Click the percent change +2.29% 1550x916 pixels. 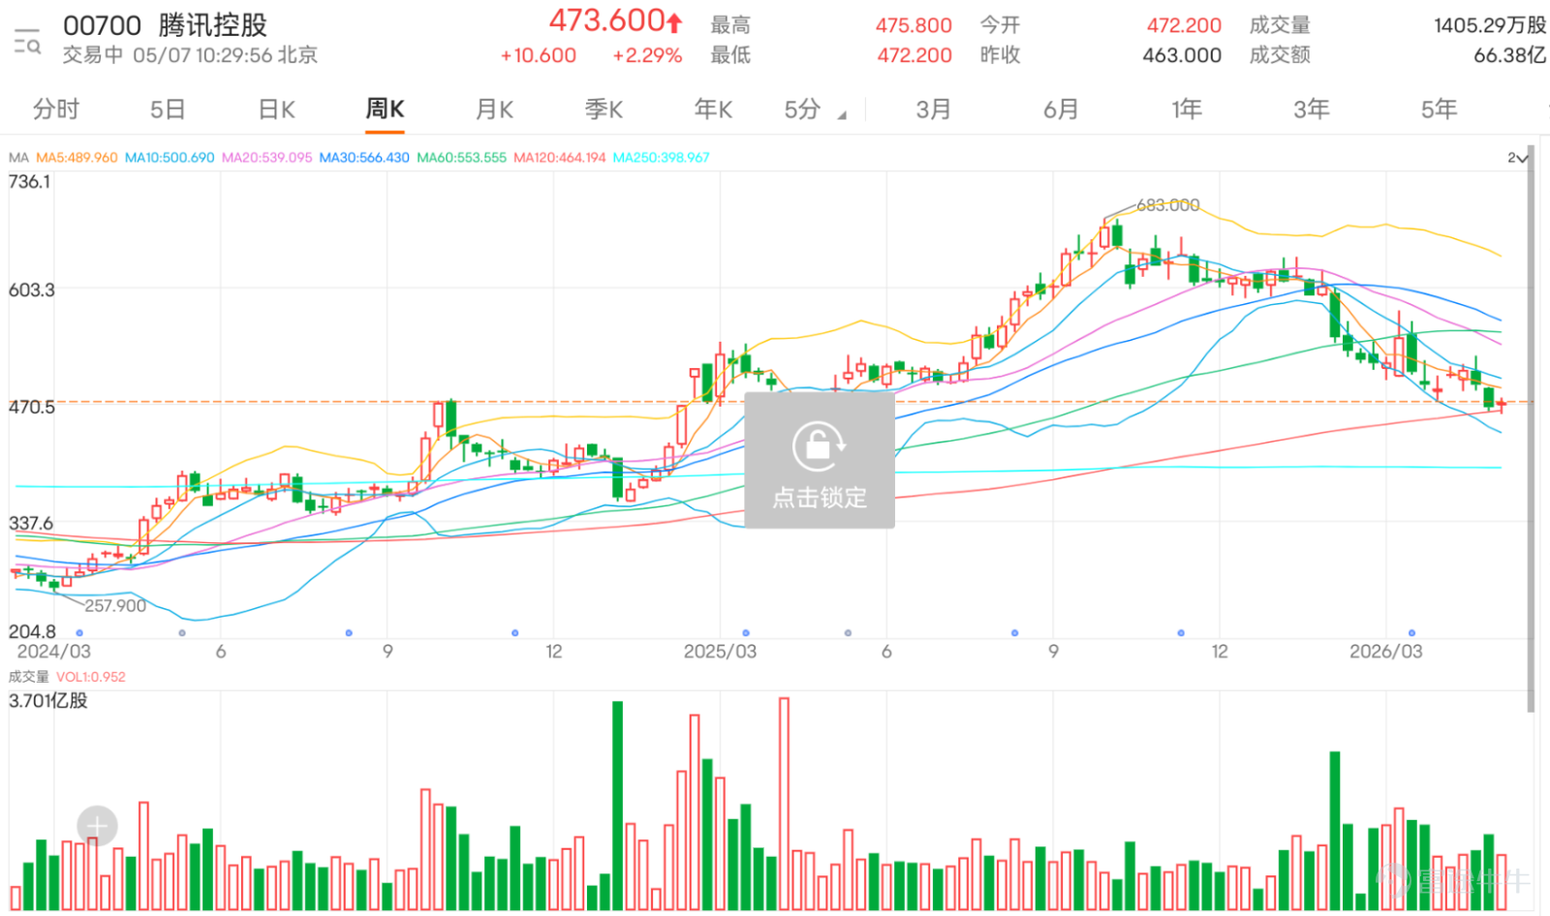coord(647,55)
